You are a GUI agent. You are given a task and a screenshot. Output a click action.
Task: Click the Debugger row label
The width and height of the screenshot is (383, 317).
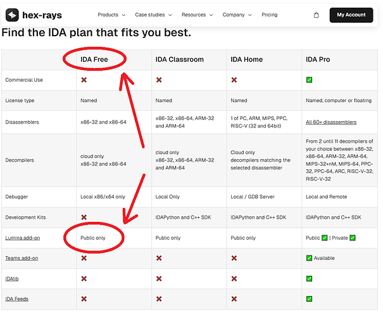point(16,197)
